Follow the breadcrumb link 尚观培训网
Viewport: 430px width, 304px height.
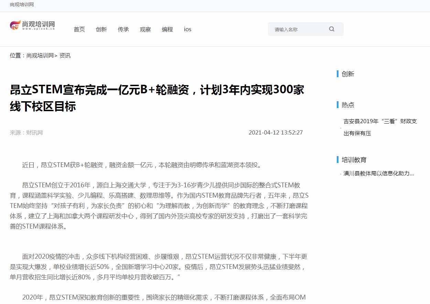(40, 56)
